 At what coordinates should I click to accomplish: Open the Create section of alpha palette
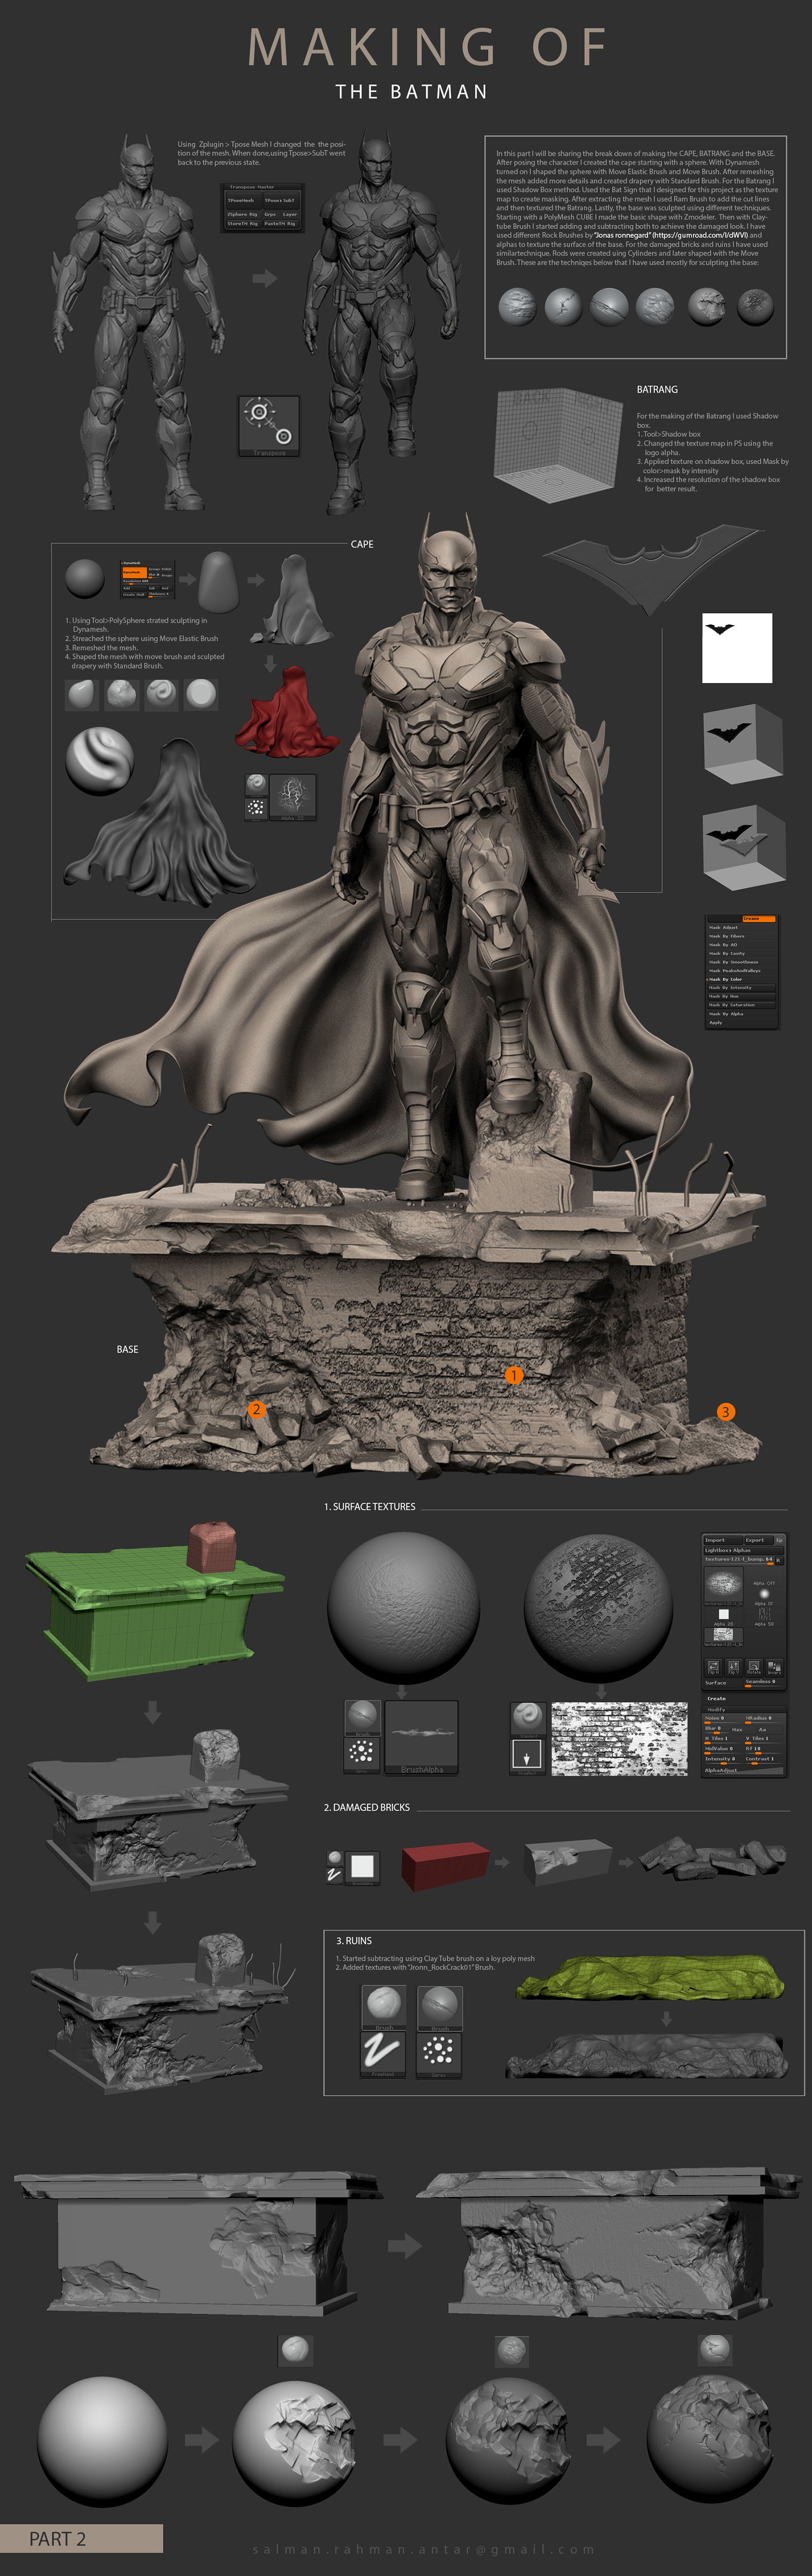click(x=717, y=1699)
